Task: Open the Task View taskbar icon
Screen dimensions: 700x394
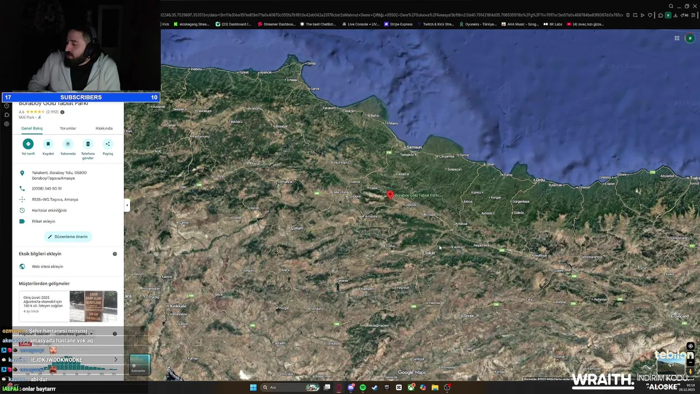Action: pos(327,387)
